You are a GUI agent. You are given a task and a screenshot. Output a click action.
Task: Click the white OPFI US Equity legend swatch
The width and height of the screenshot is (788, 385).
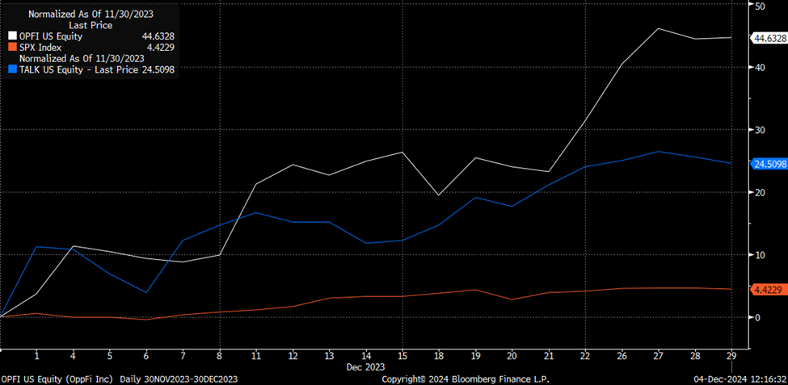[x=13, y=36]
